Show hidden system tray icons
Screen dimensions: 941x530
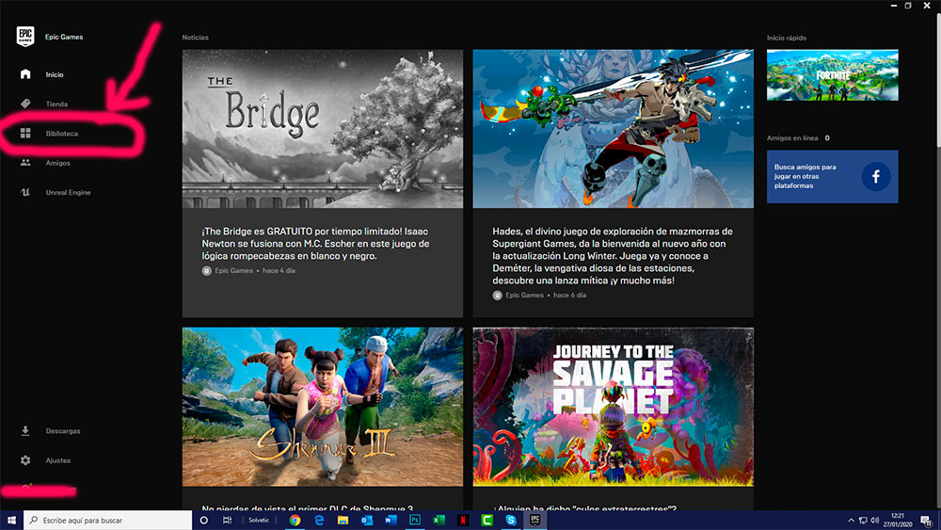click(851, 520)
